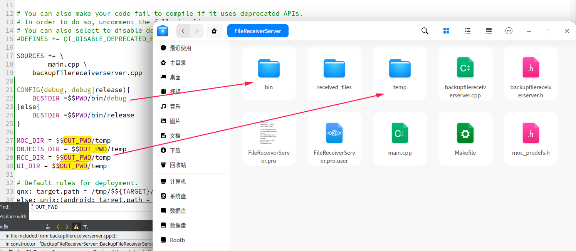Viewport: 576px width, 251px height.
Task: Select backupfilereceiverserver.cpp file
Action: coord(465,74)
